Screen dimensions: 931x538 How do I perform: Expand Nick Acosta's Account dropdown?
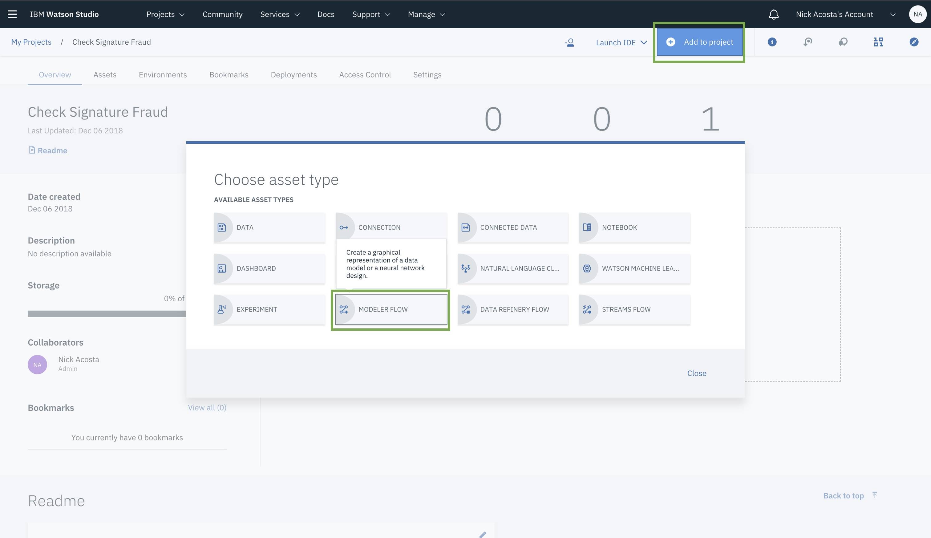[x=846, y=14]
